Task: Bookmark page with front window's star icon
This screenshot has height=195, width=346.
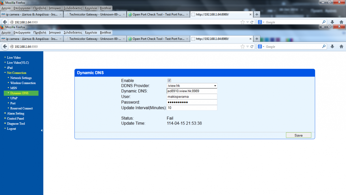Action: click(x=242, y=47)
